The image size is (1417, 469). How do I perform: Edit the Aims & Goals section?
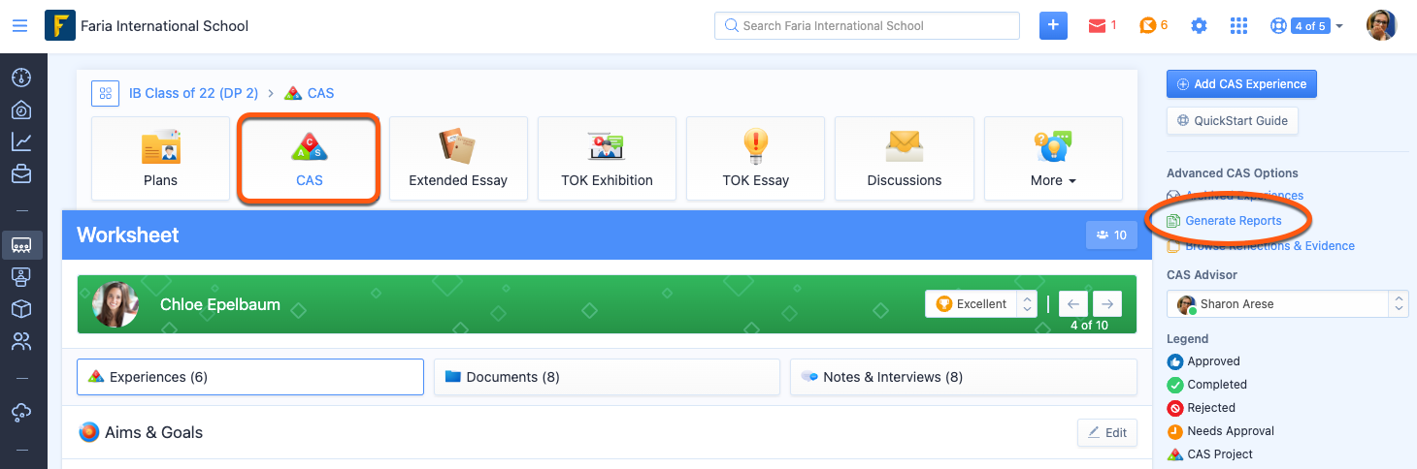click(1106, 432)
